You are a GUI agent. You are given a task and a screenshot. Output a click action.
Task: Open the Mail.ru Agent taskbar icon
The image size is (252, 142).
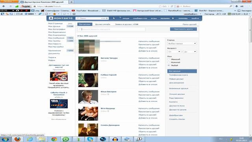coord(66,139)
